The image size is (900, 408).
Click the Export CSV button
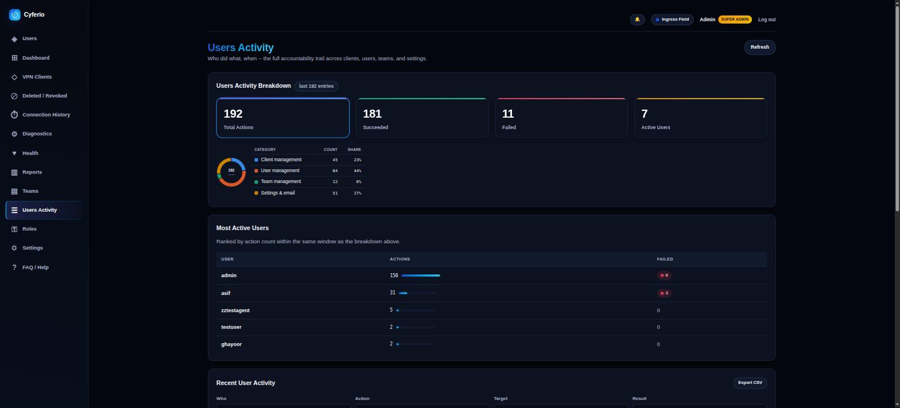coord(750,383)
